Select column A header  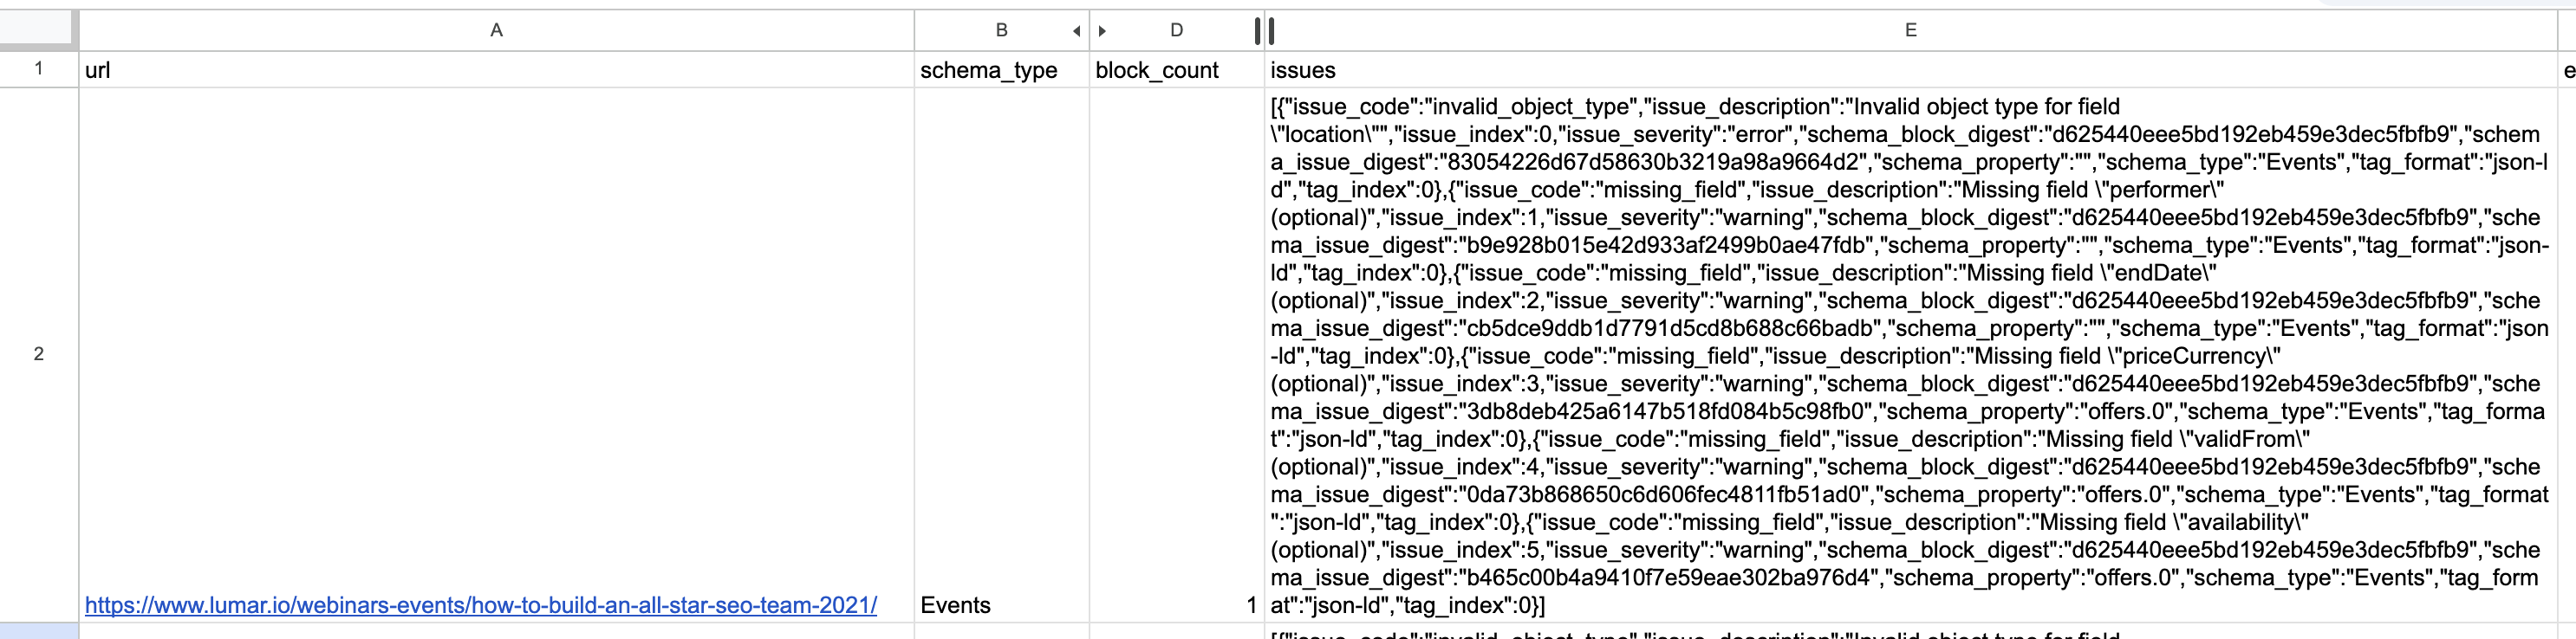click(x=496, y=31)
